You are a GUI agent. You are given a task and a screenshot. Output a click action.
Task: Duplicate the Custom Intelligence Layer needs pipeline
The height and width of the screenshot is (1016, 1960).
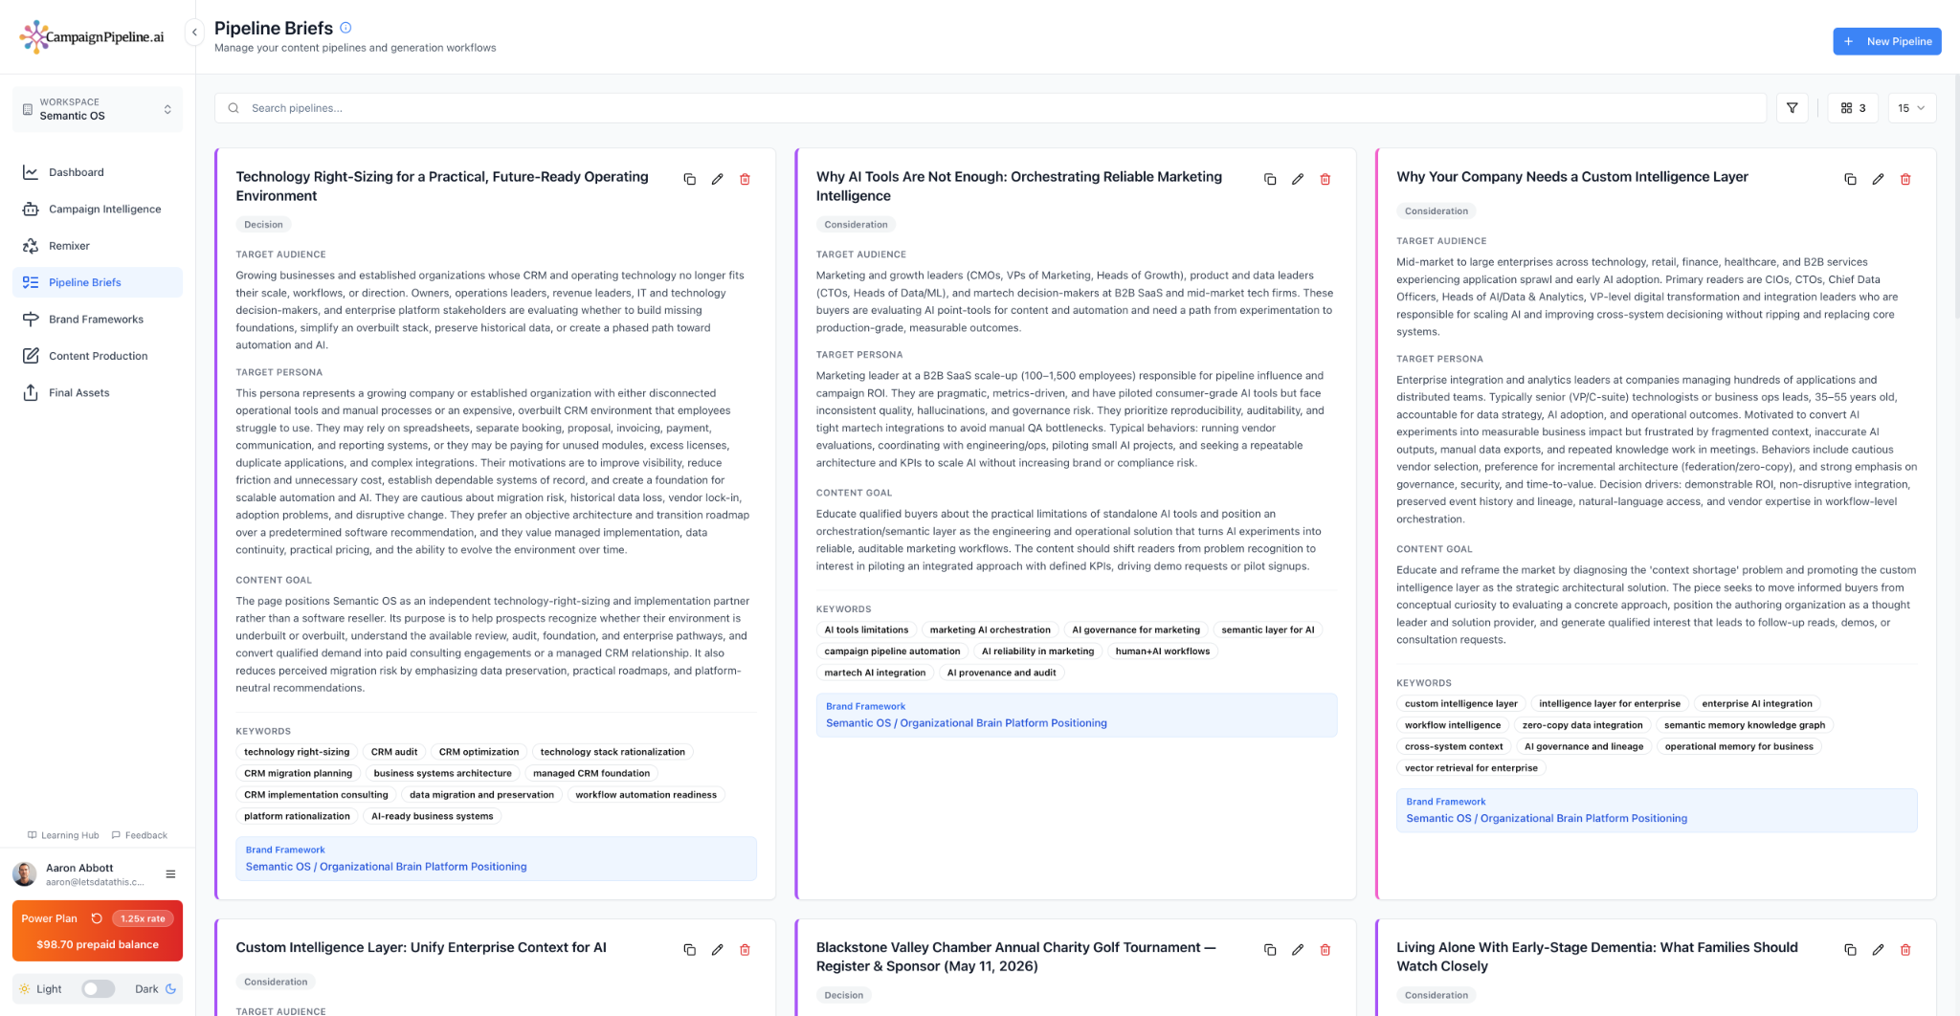[1850, 179]
